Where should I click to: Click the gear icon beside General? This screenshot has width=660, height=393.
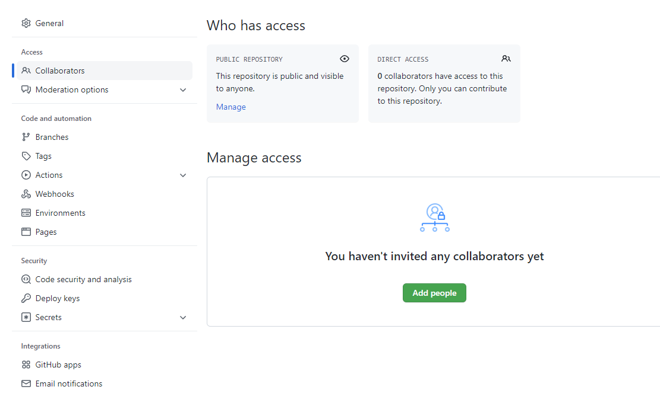[x=26, y=23]
